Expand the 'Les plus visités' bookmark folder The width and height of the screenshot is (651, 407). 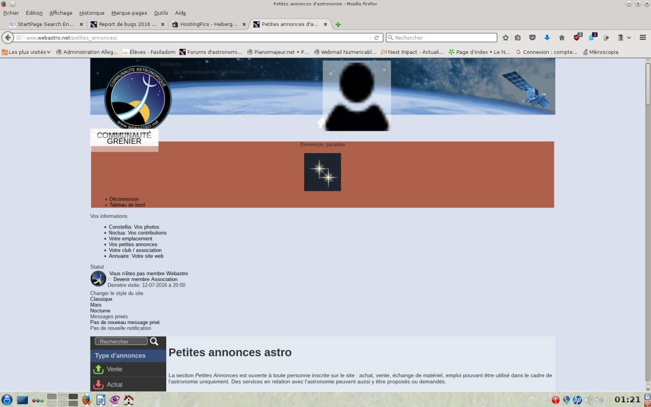[x=26, y=52]
